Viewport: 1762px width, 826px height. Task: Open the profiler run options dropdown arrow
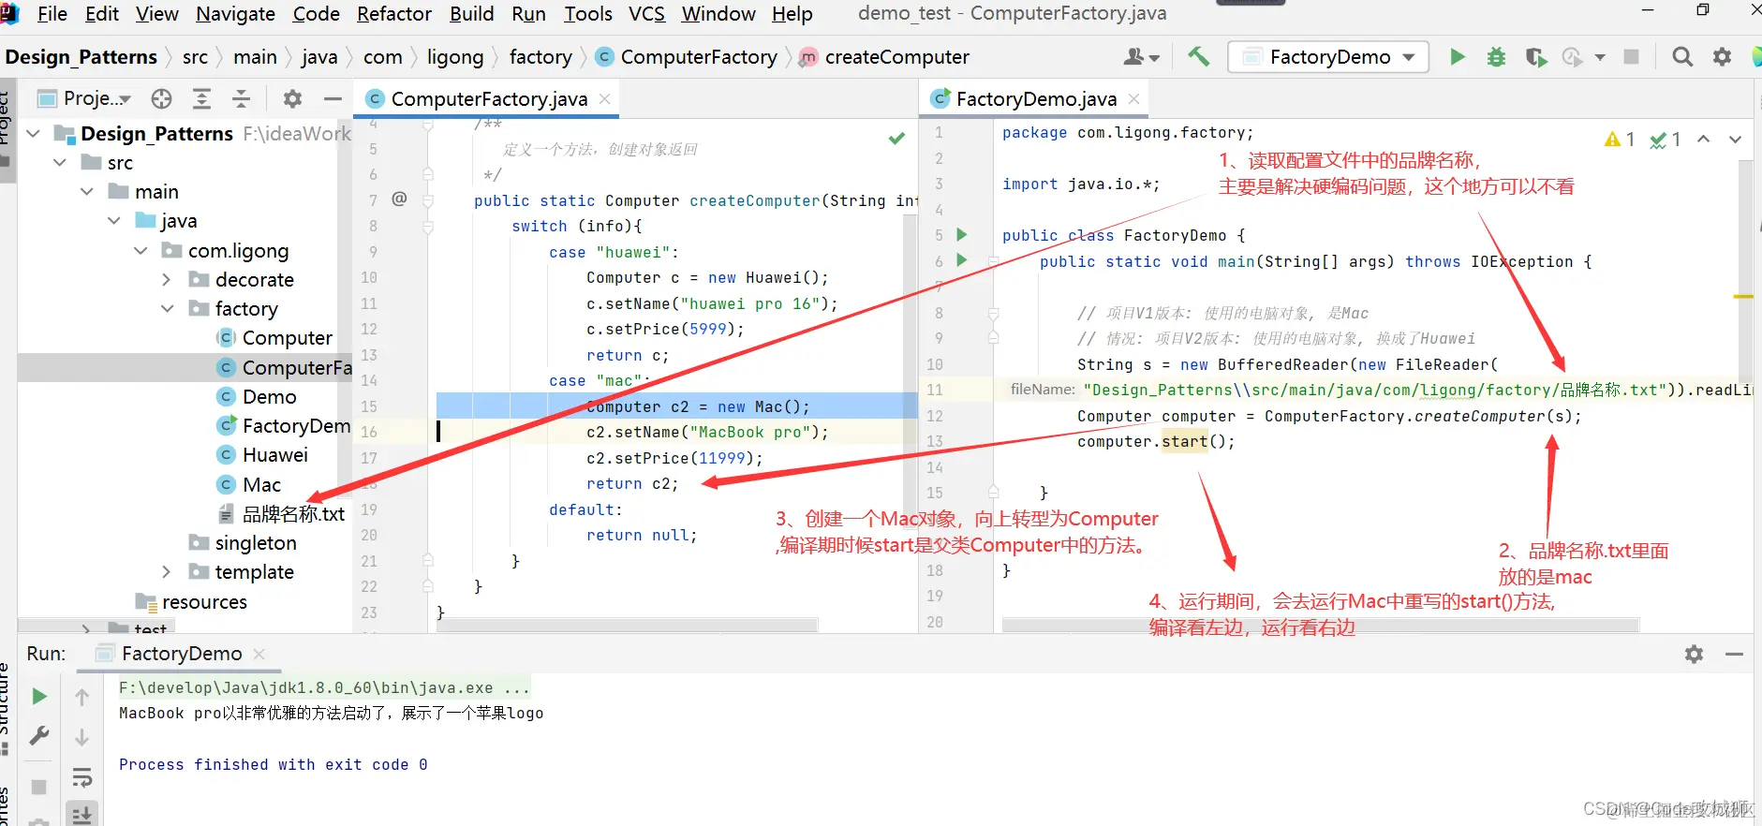coord(1600,57)
